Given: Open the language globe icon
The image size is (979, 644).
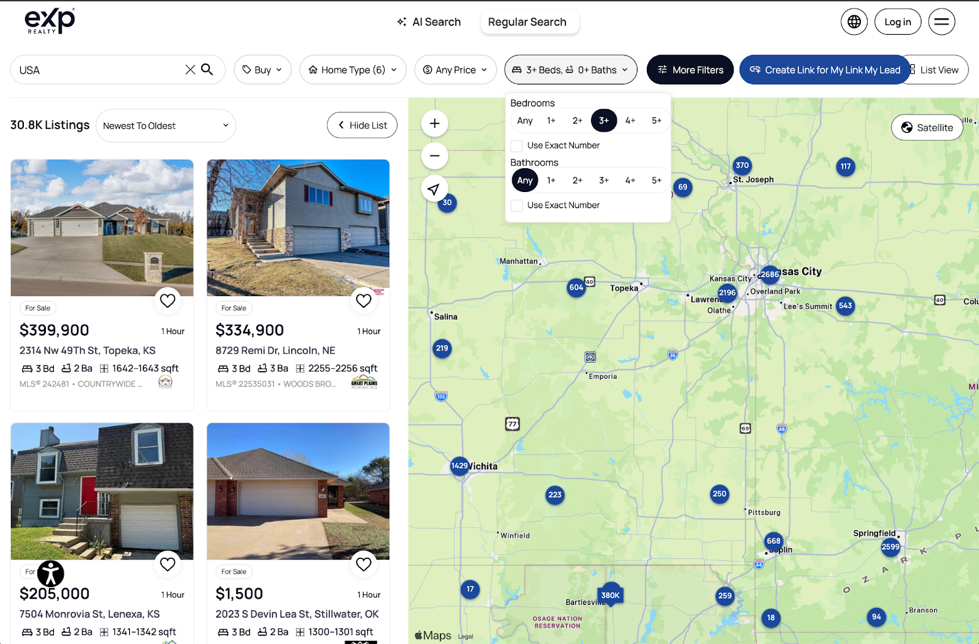Looking at the screenshot, I should click(854, 22).
